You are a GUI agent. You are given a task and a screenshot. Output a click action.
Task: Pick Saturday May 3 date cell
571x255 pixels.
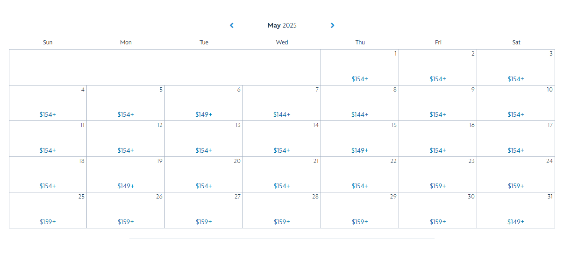(x=516, y=67)
